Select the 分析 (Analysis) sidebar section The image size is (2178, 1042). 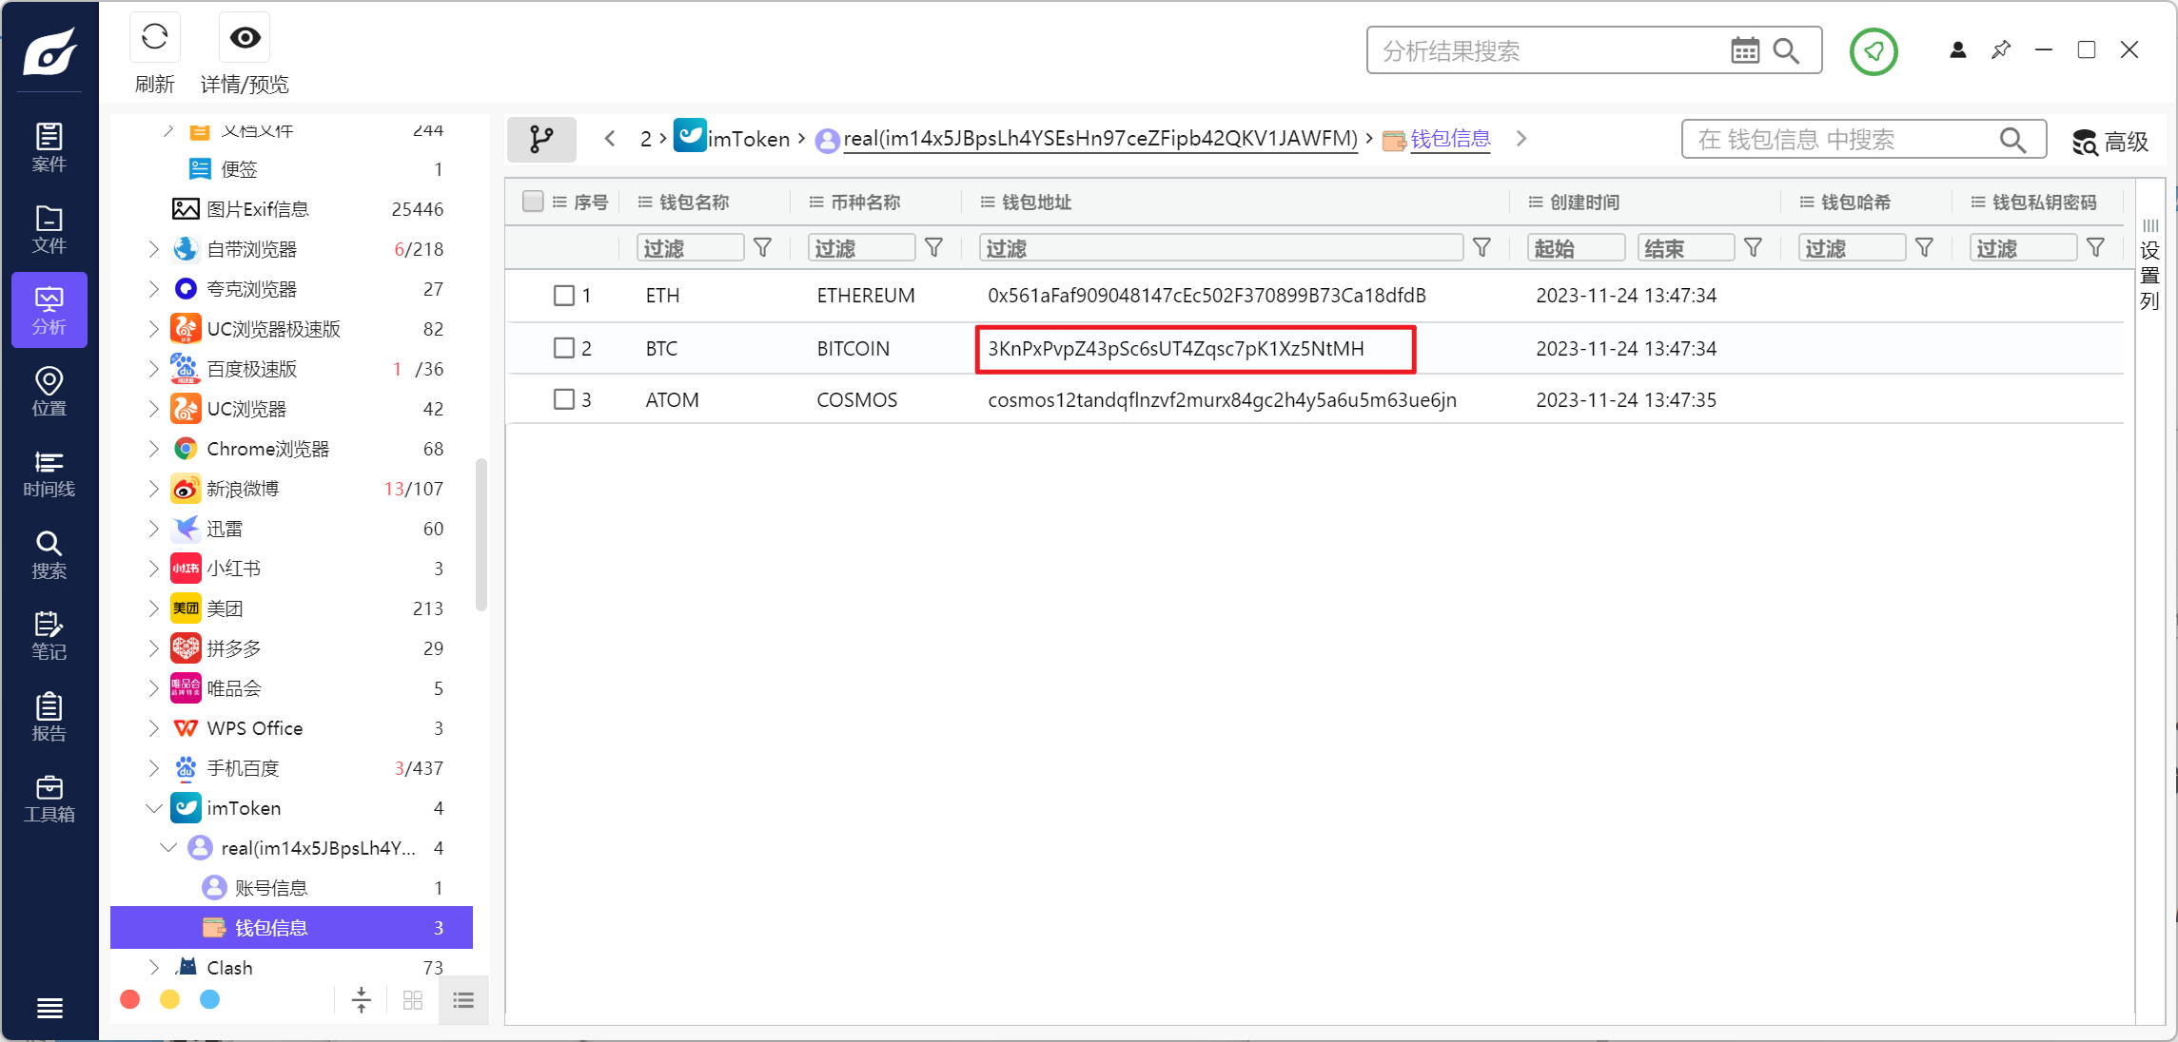49,310
